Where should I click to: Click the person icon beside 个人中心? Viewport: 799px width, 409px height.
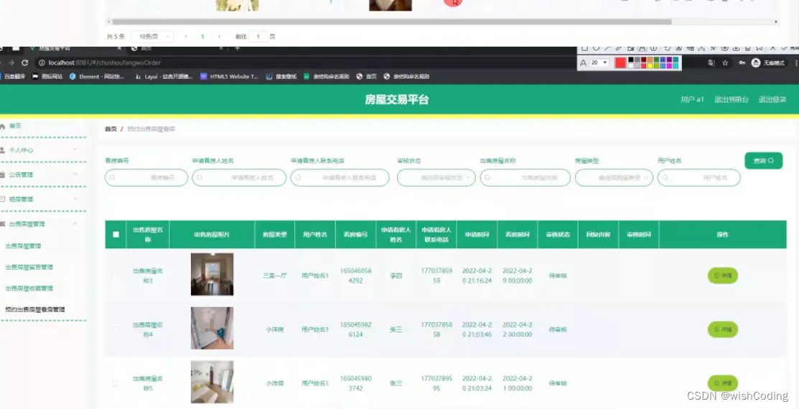[x=3, y=150]
